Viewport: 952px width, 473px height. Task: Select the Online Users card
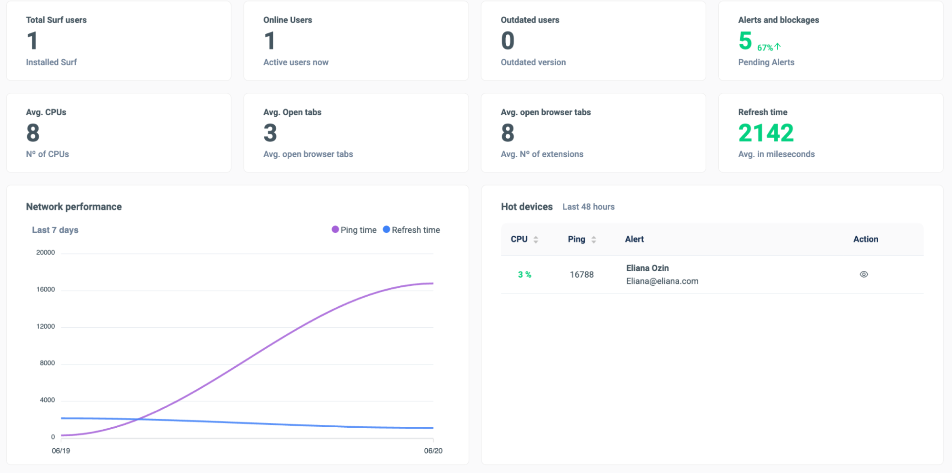[x=356, y=41]
